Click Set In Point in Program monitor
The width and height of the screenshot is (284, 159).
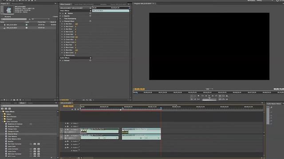point(192,96)
